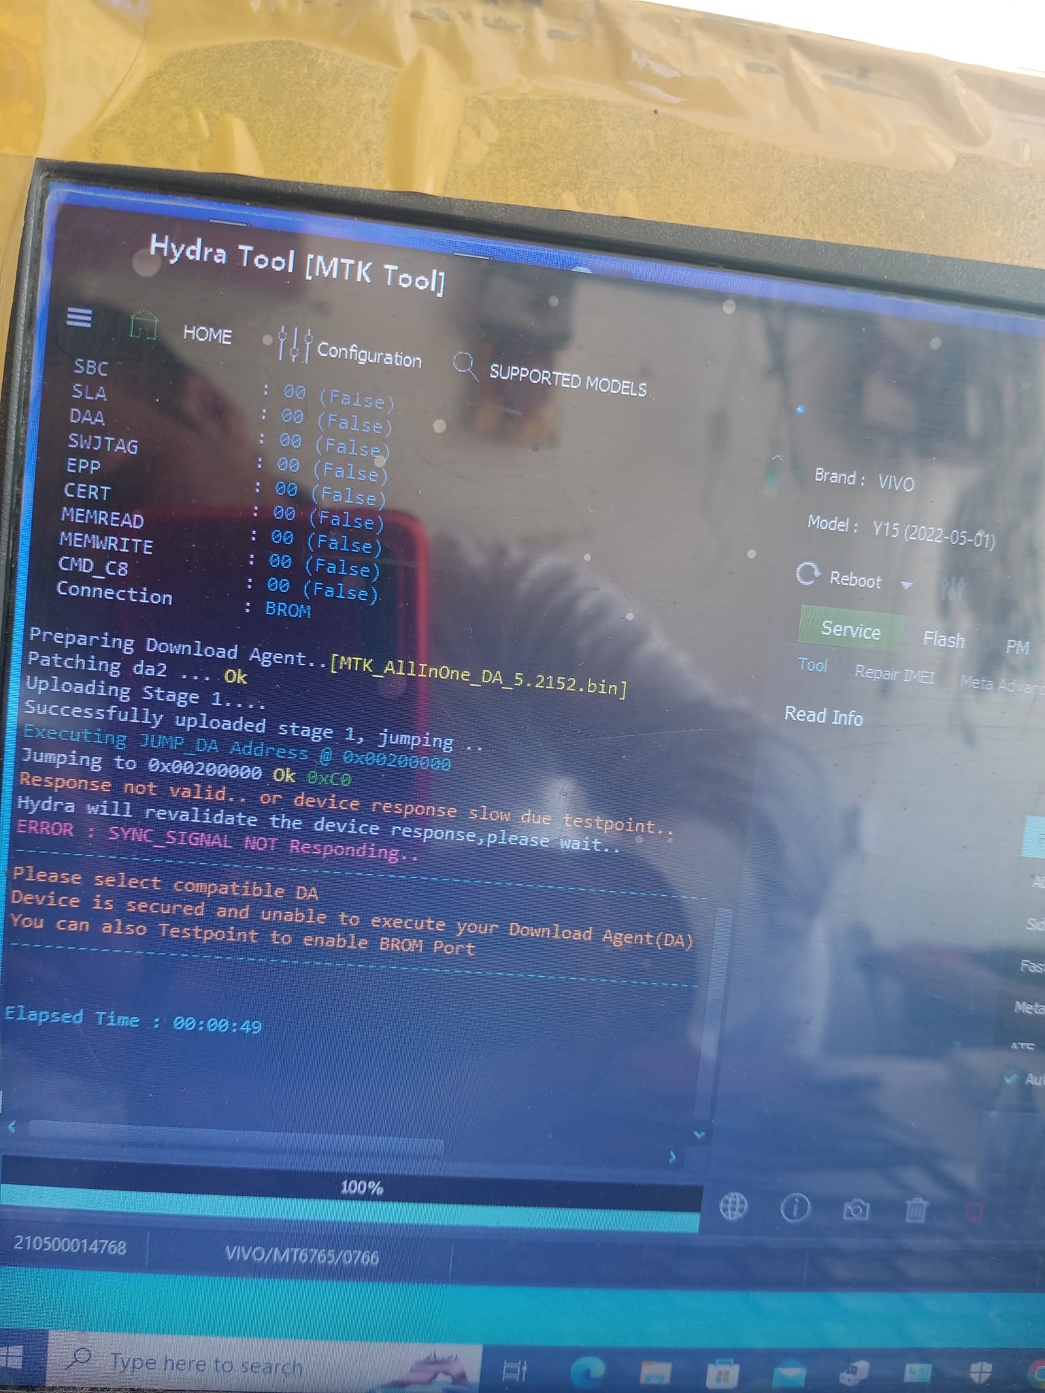Open the info icon below the log

point(795,1208)
